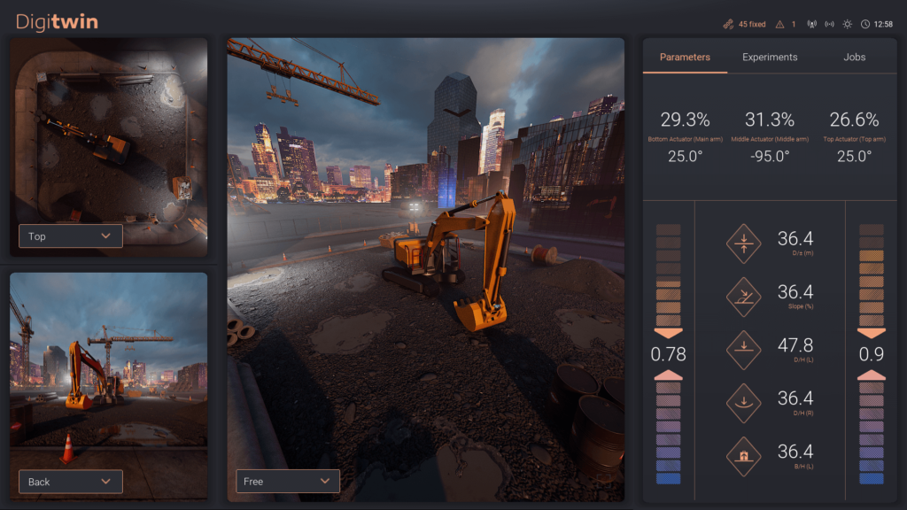
Task: Click the Digitwin logo
Action: click(57, 21)
